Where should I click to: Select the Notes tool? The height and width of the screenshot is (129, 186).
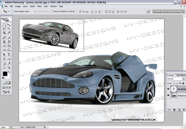(x=4, y=64)
